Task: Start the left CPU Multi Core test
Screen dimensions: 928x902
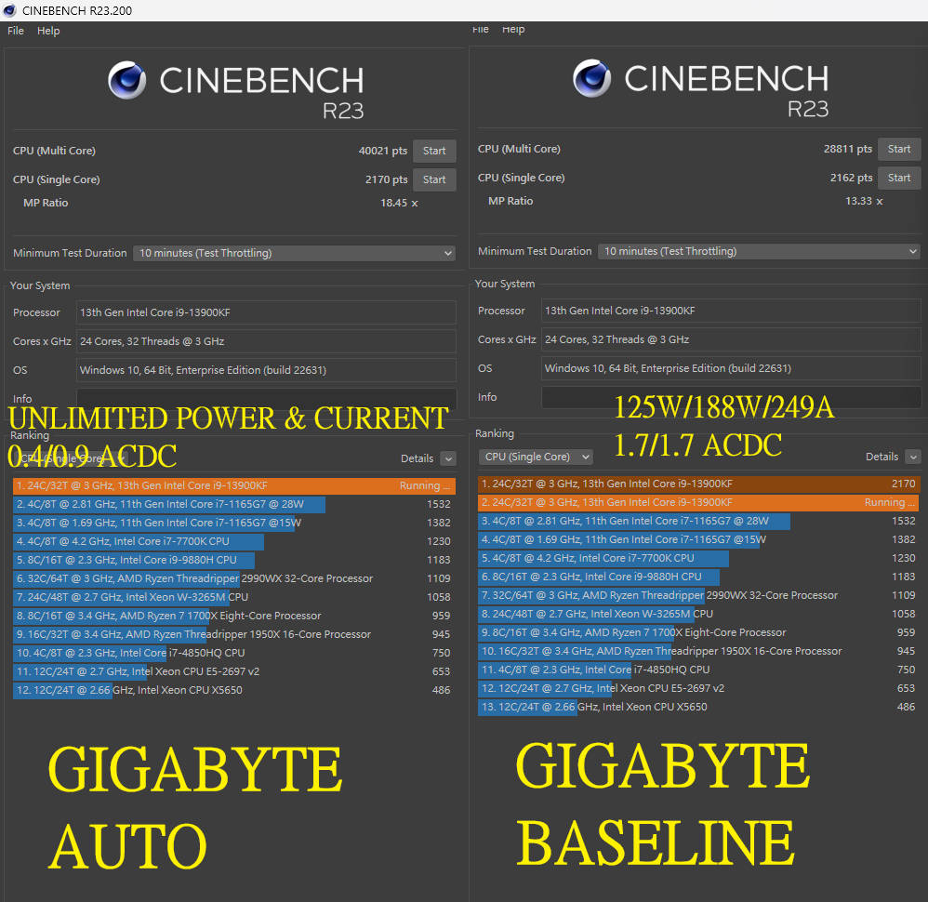Action: tap(434, 151)
